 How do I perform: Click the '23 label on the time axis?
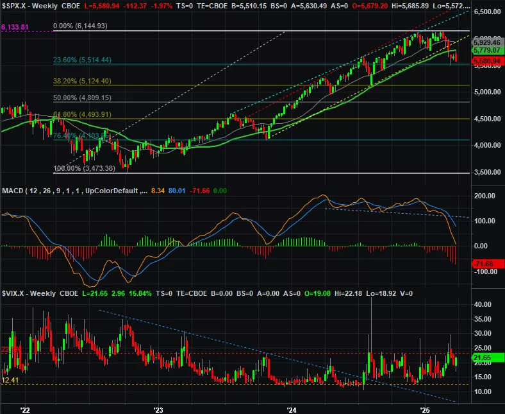pyautogui.click(x=158, y=409)
